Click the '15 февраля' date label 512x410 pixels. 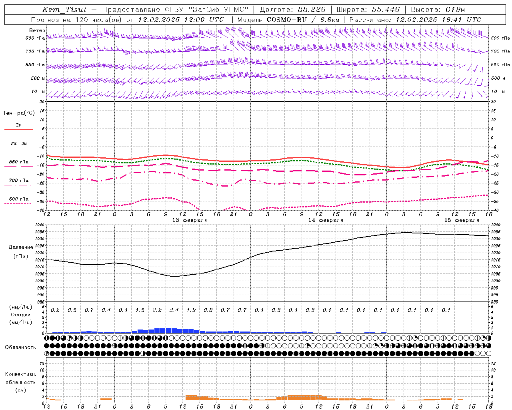coord(462,220)
